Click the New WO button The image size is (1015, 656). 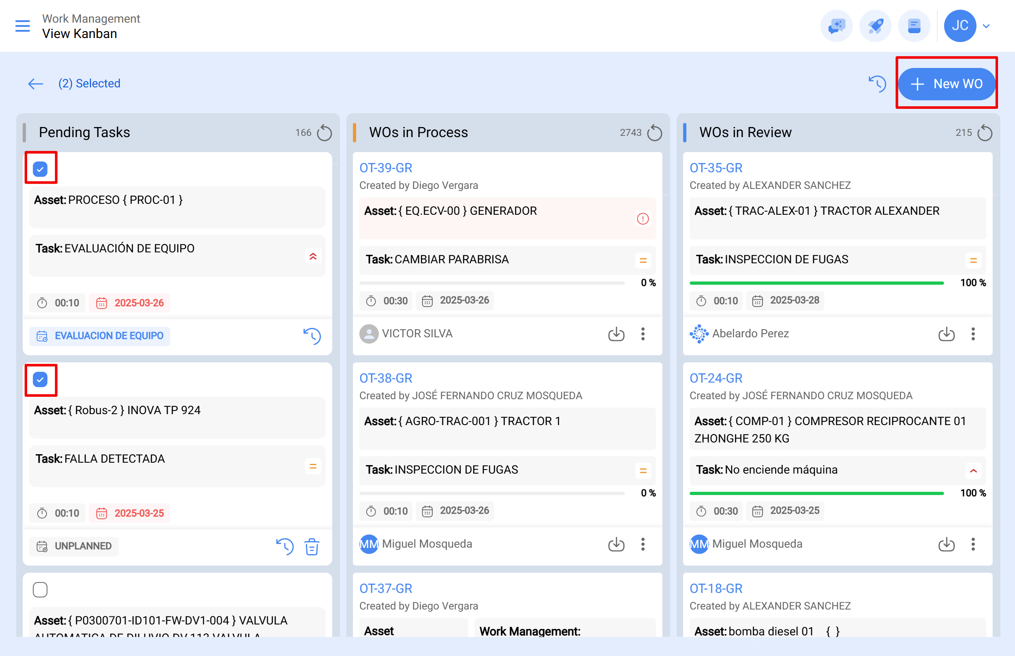click(947, 84)
